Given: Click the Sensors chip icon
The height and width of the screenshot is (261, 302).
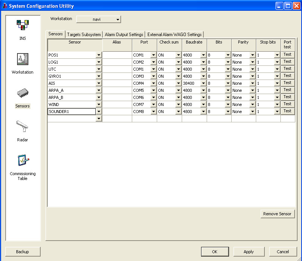Looking at the screenshot, I should [23, 93].
